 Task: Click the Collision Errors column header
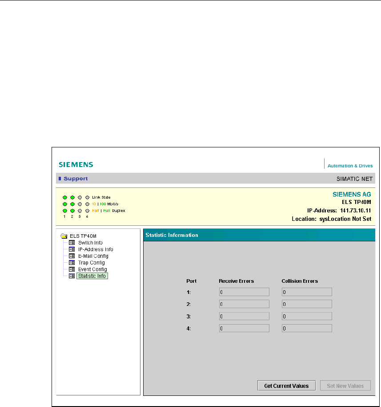300,281
